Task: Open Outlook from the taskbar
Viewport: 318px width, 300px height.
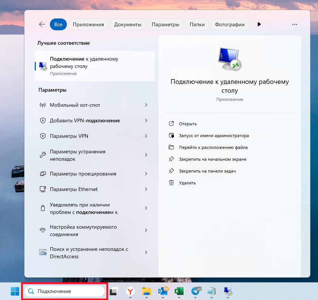Action: click(163, 291)
